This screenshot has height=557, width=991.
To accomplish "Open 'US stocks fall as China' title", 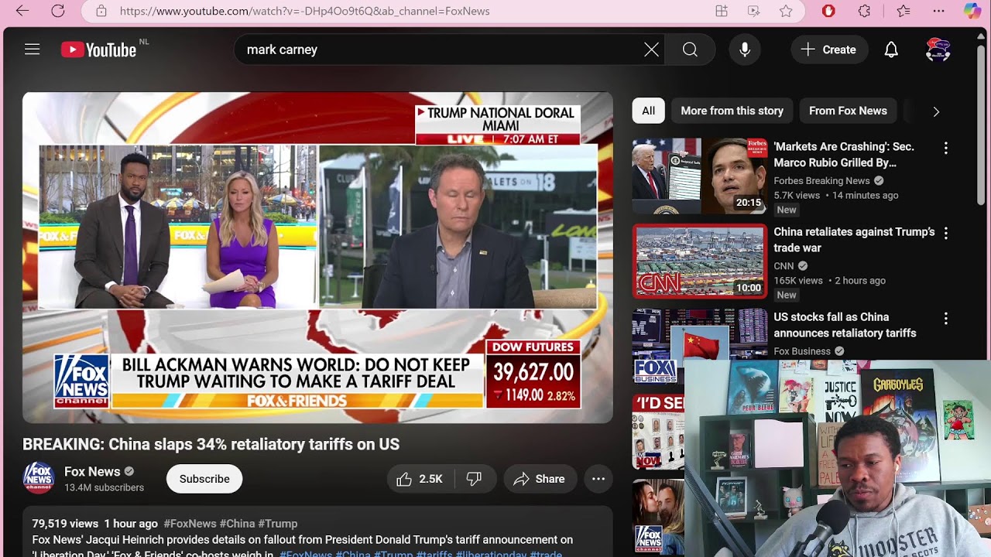I will click(x=845, y=325).
